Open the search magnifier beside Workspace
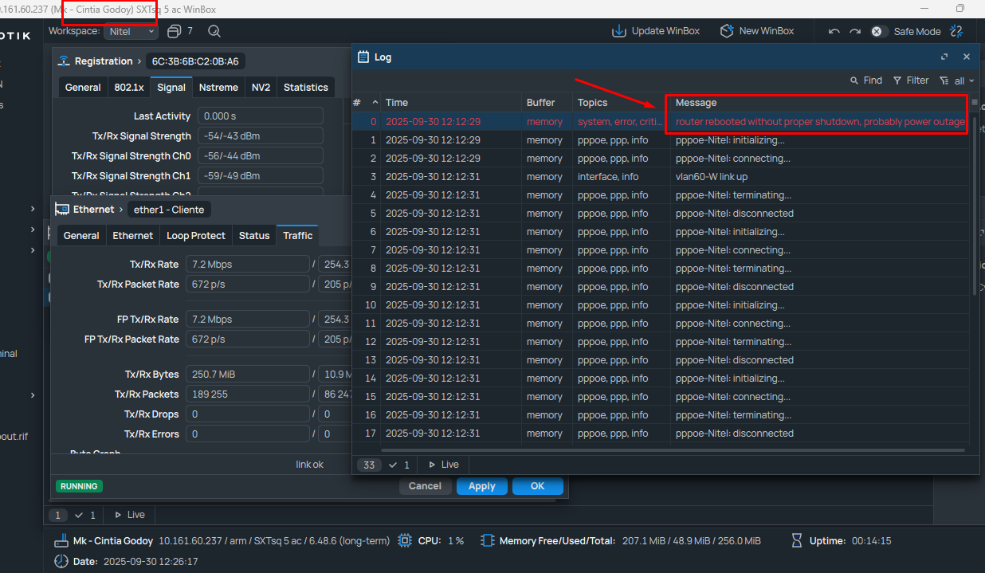Image resolution: width=985 pixels, height=573 pixels. pyautogui.click(x=214, y=31)
